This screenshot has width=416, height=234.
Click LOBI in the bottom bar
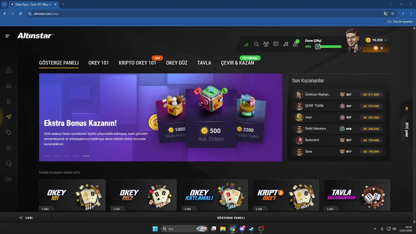coord(26,218)
